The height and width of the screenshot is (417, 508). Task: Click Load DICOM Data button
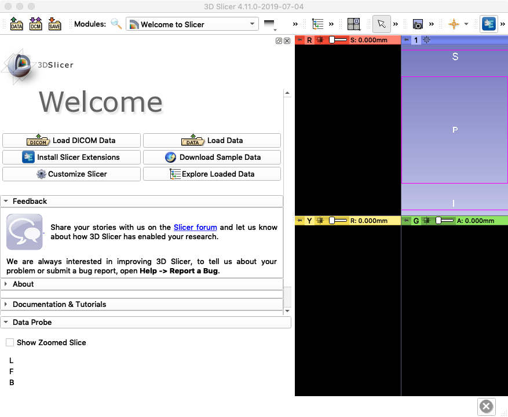(x=71, y=140)
